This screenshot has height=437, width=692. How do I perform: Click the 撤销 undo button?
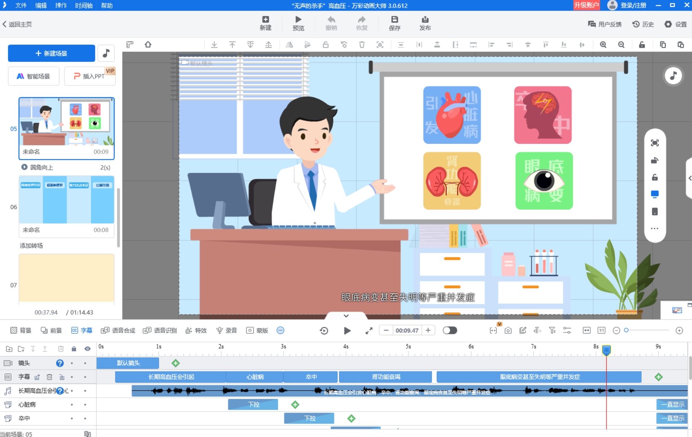pos(331,23)
